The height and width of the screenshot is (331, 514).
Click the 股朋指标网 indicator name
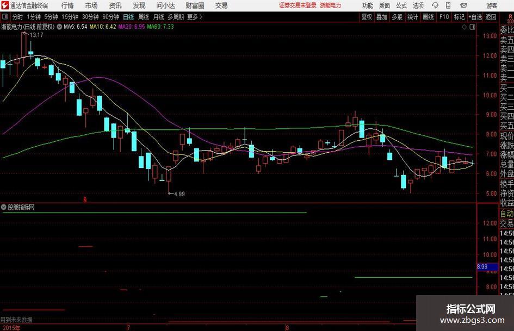pos(21,207)
